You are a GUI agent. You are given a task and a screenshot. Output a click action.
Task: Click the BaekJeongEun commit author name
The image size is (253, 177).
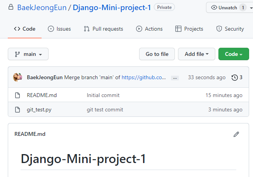coord(45,77)
